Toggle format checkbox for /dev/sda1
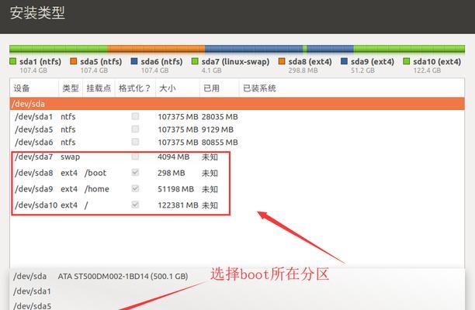This screenshot has height=310, width=475. coord(135,116)
